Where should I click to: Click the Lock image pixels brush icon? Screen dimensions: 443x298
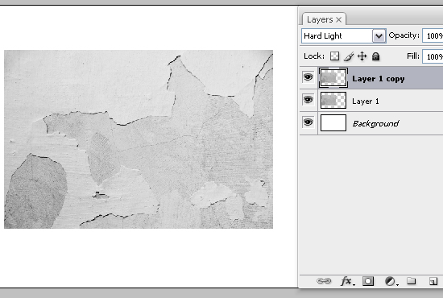click(349, 56)
